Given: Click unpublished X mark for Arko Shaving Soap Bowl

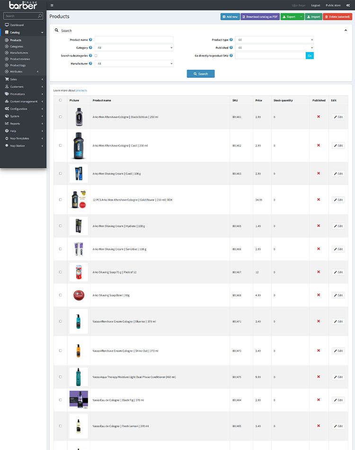Looking at the screenshot, I should click(319, 295).
